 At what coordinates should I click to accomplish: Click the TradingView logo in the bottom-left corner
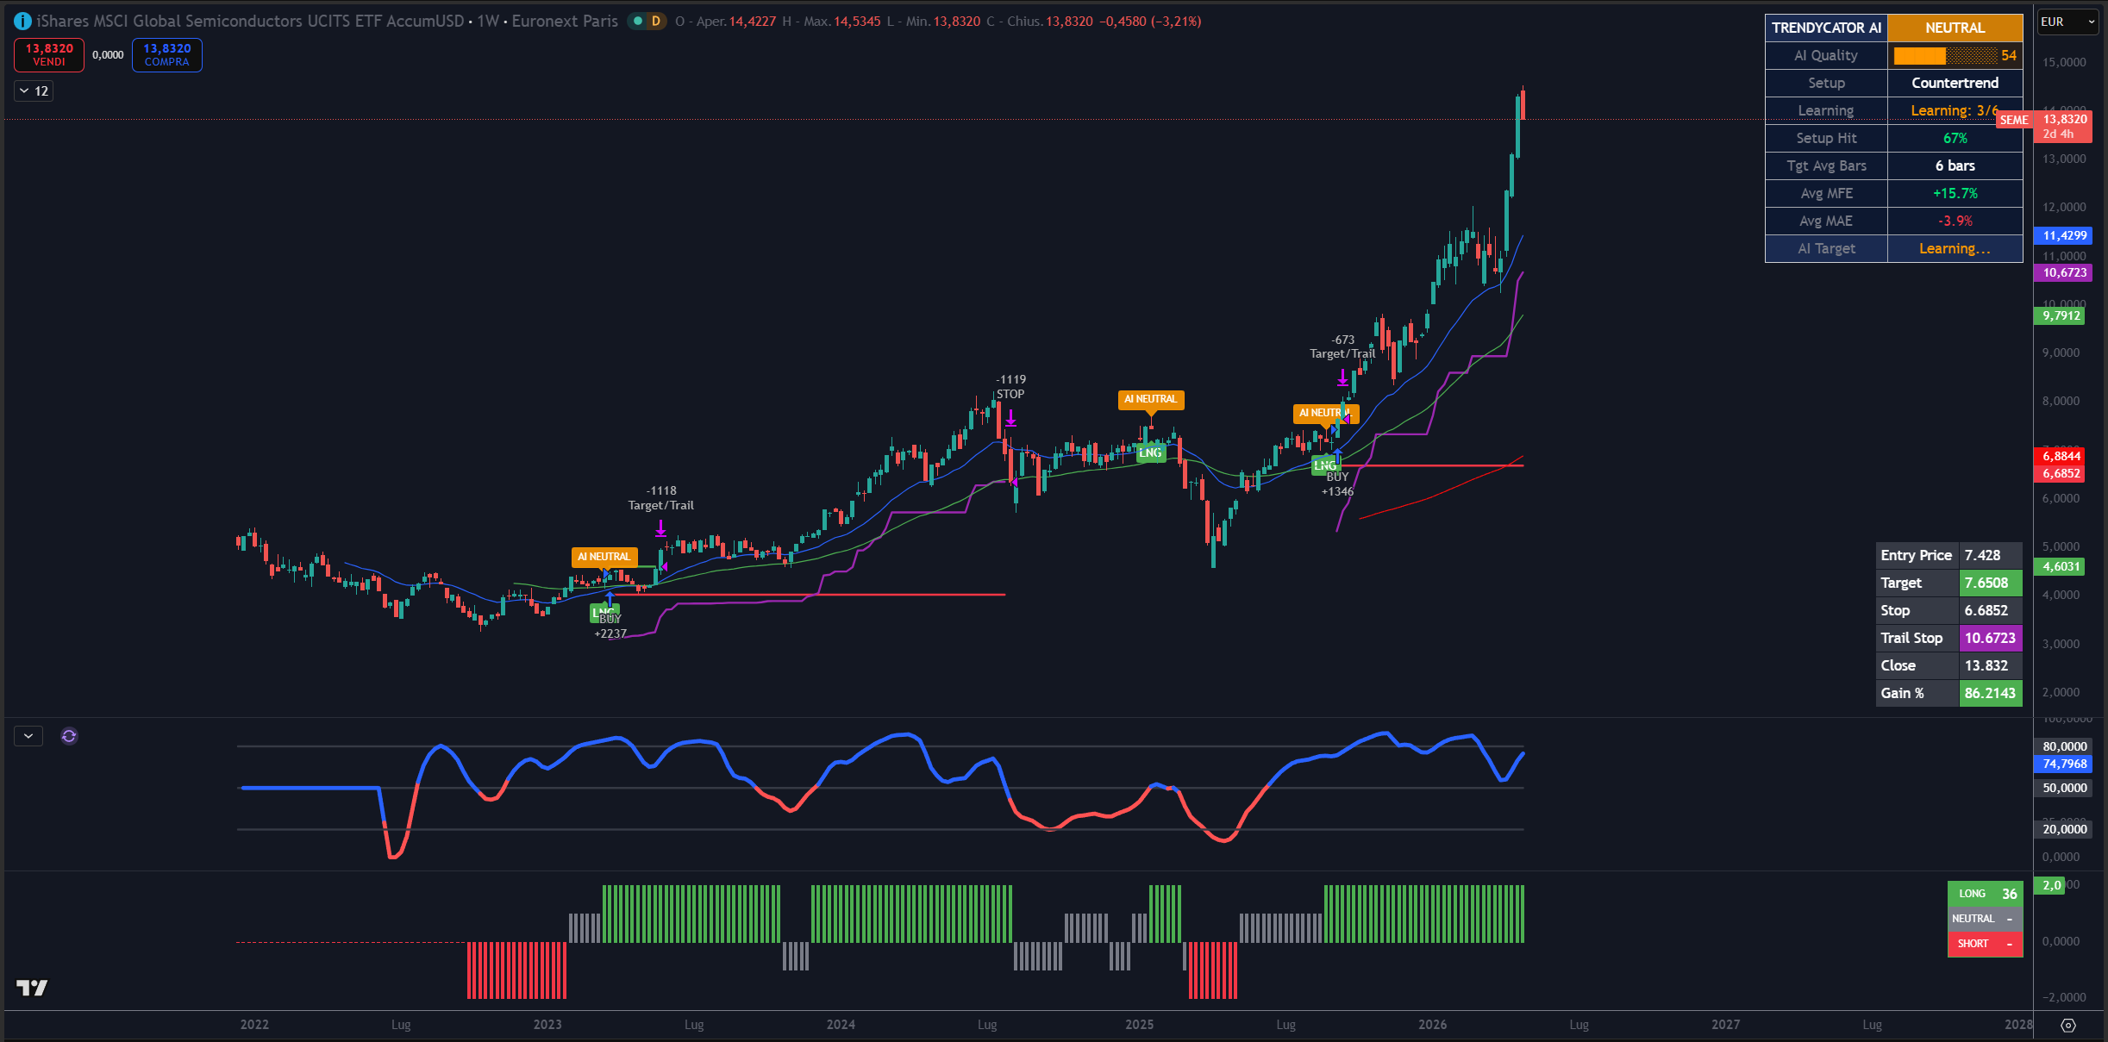pyautogui.click(x=32, y=988)
